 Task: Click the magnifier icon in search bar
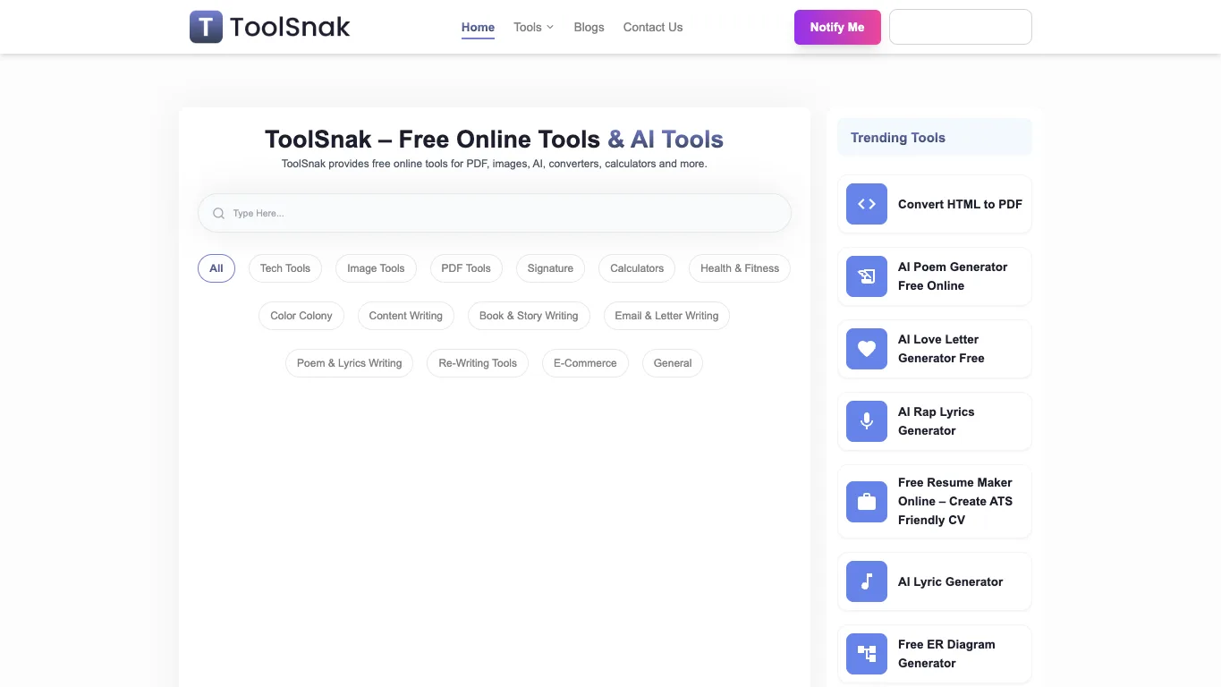[218, 214]
